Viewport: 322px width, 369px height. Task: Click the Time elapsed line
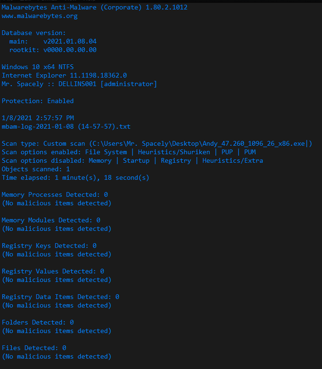click(x=75, y=178)
